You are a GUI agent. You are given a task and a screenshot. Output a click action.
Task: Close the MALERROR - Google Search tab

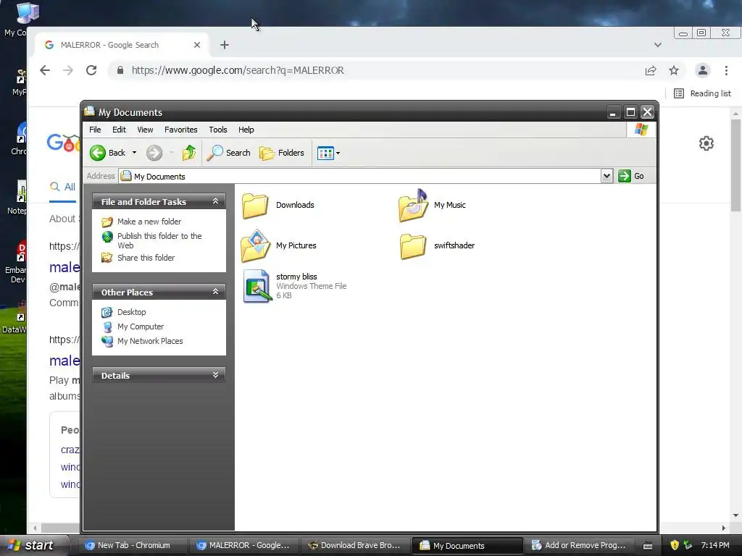pyautogui.click(x=197, y=45)
